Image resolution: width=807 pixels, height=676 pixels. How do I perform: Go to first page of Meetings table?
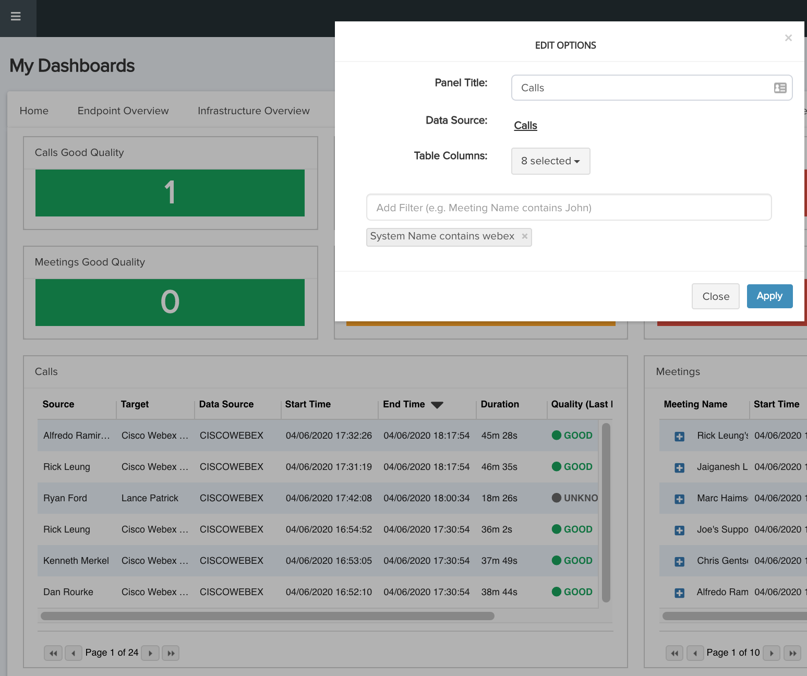point(675,653)
